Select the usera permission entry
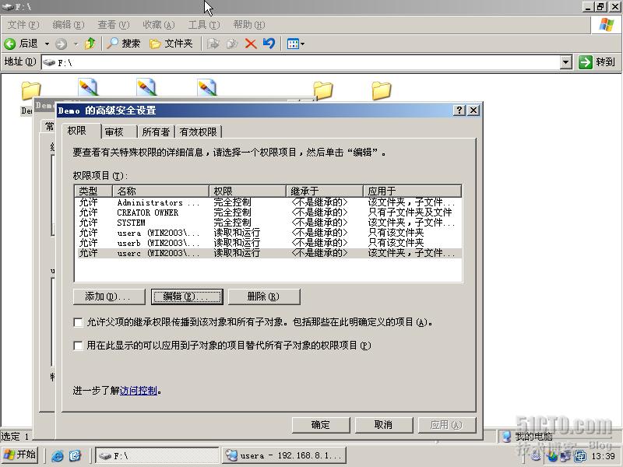The height and width of the screenshot is (467, 623). pos(268,233)
